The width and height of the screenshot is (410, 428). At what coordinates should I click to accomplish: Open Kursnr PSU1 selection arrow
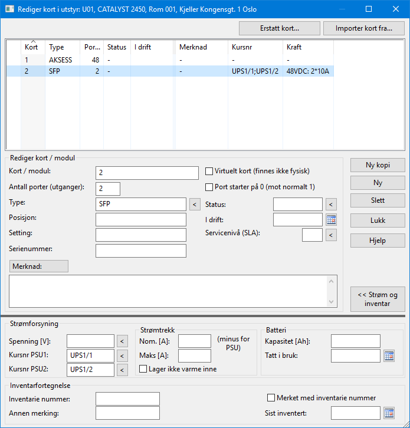(122, 355)
